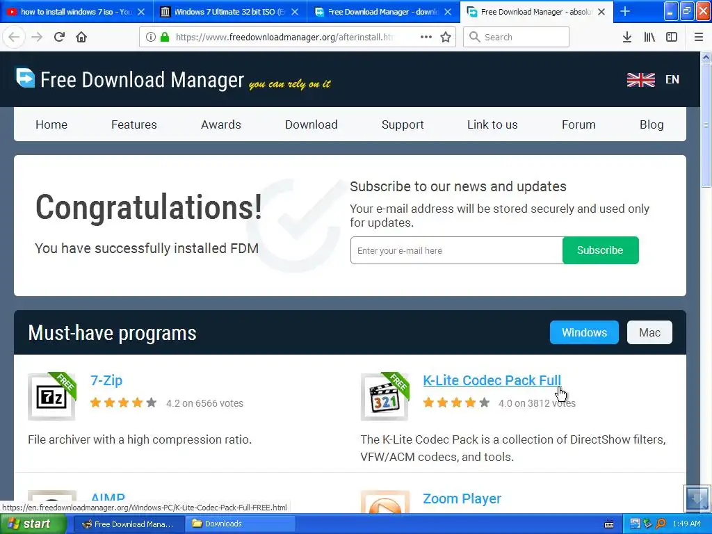Select the Mac programs filter

pos(649,332)
